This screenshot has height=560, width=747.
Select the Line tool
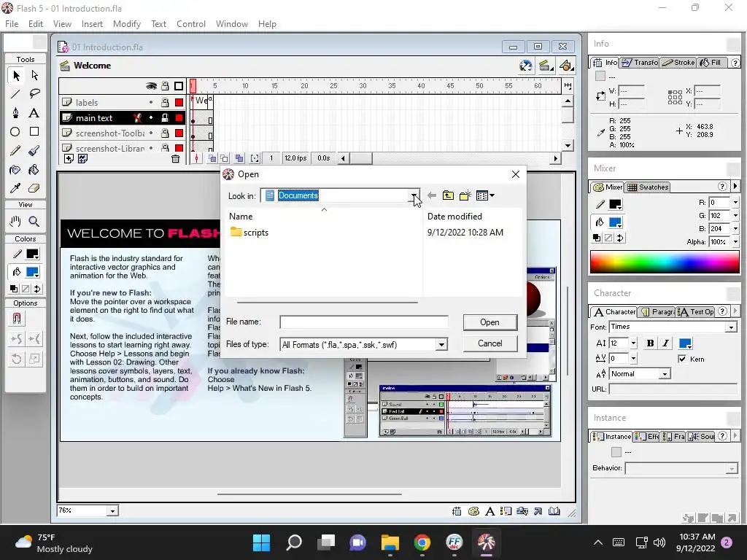pyautogui.click(x=16, y=94)
